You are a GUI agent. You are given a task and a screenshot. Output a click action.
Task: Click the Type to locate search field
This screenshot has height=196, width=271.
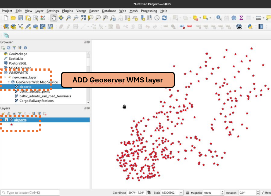30,193
